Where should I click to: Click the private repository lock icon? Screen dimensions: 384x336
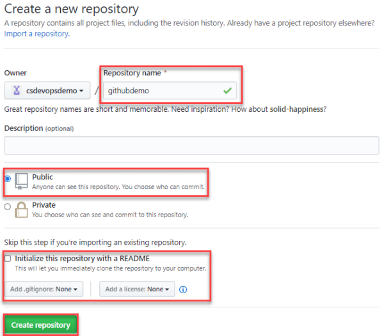[x=21, y=210]
